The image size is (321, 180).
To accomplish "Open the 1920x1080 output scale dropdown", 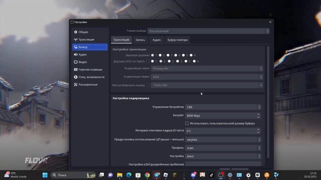I will coord(207,85).
